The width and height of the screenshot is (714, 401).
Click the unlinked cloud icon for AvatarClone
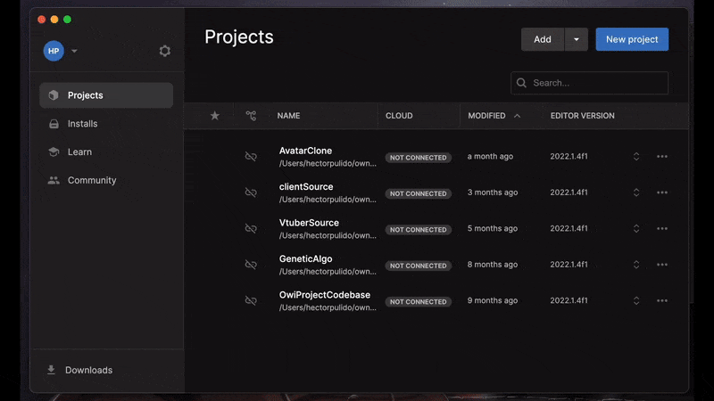(251, 157)
